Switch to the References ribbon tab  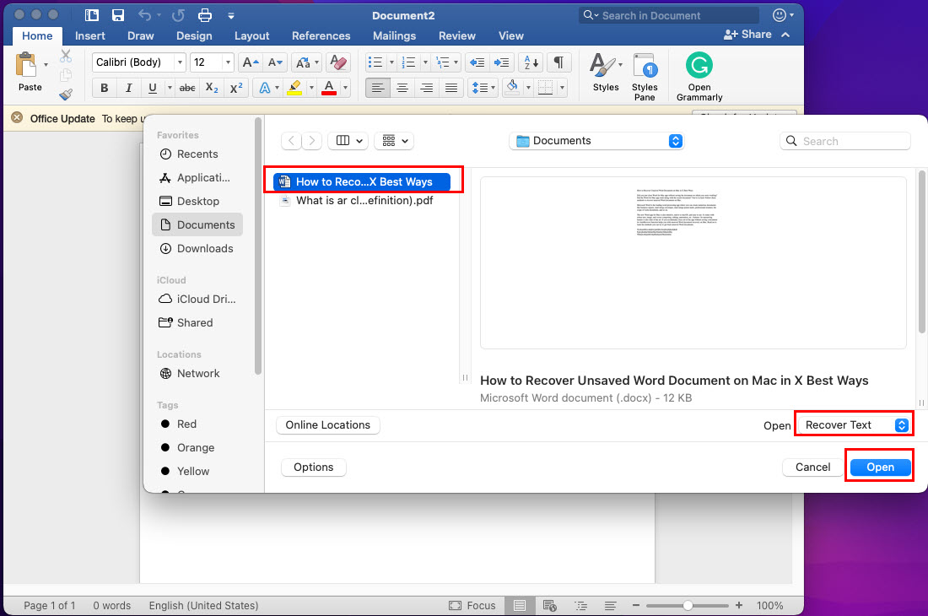pos(321,35)
